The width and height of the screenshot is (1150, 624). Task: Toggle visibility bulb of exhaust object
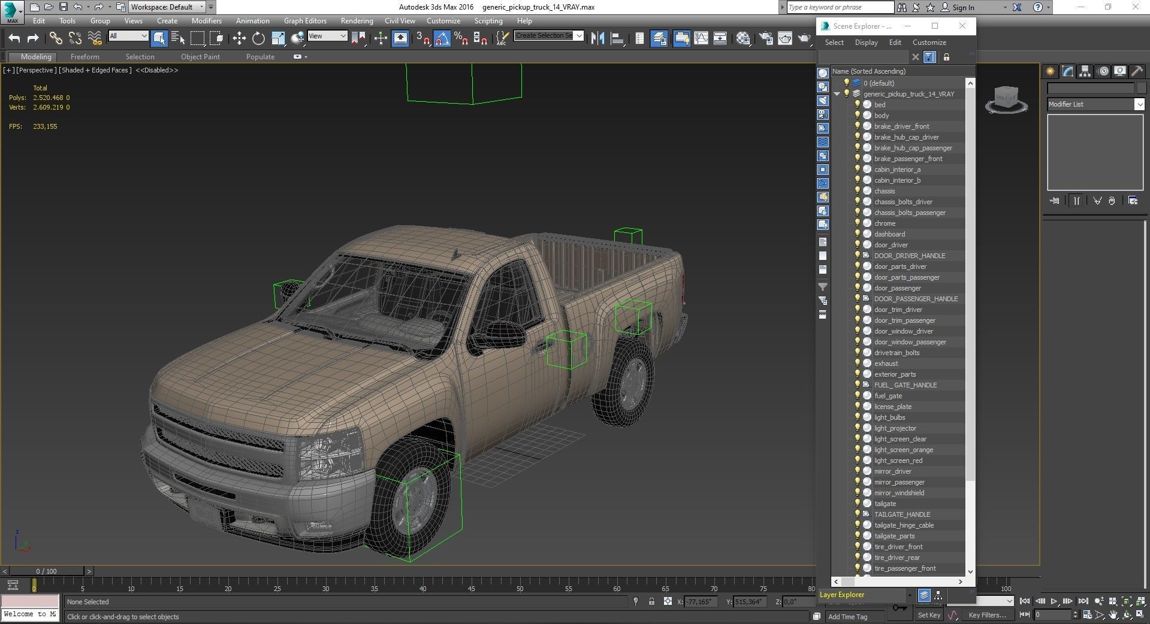click(x=857, y=363)
